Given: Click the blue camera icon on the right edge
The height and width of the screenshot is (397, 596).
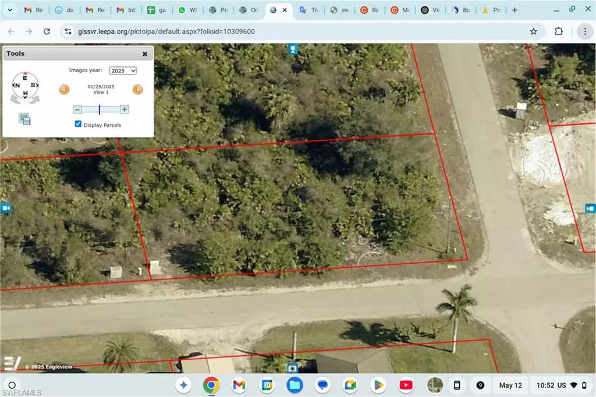Looking at the screenshot, I should pyautogui.click(x=591, y=208).
